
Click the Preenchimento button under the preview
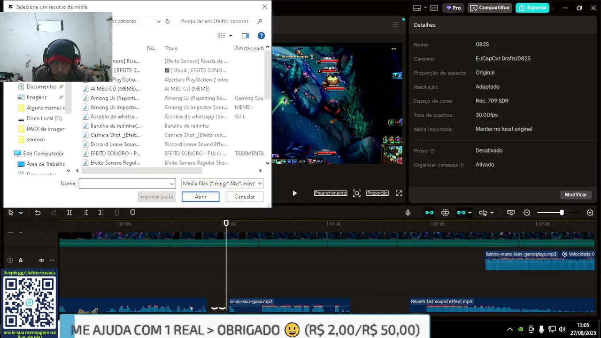(331, 193)
